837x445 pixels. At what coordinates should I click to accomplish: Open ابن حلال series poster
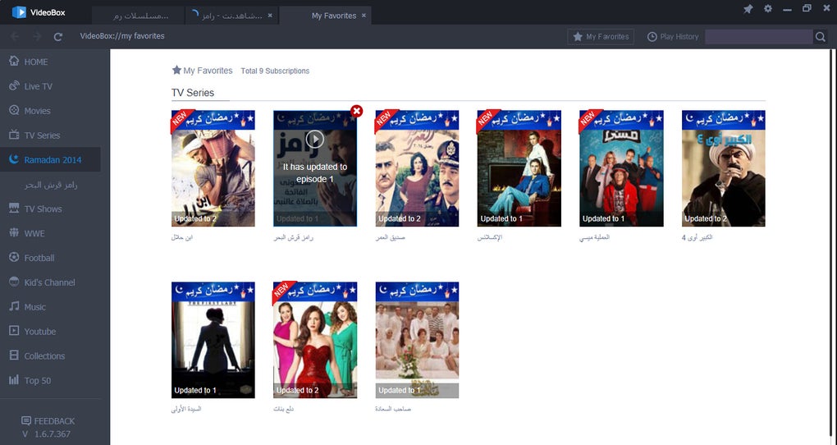coord(213,168)
